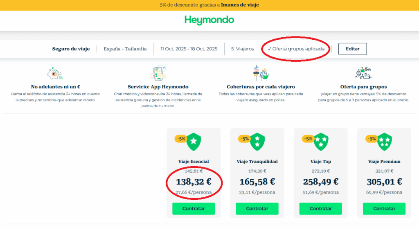Click the 27,66 €/persona text

tap(194, 192)
